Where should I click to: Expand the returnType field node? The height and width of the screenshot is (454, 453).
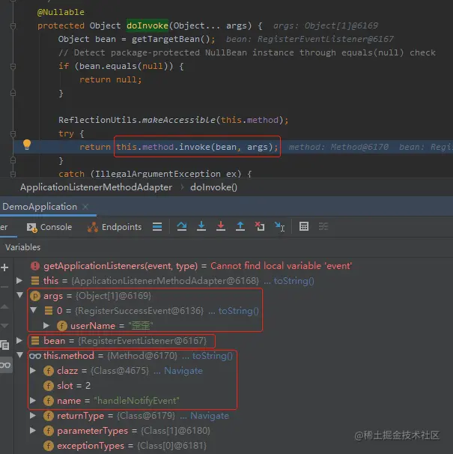tap(33, 416)
